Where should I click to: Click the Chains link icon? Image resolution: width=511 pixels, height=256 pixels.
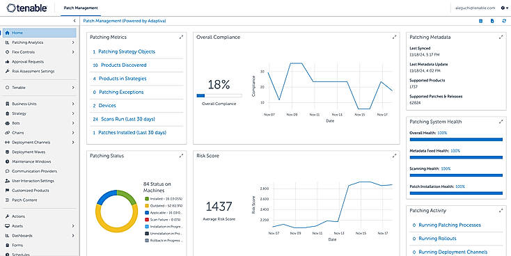coord(7,133)
